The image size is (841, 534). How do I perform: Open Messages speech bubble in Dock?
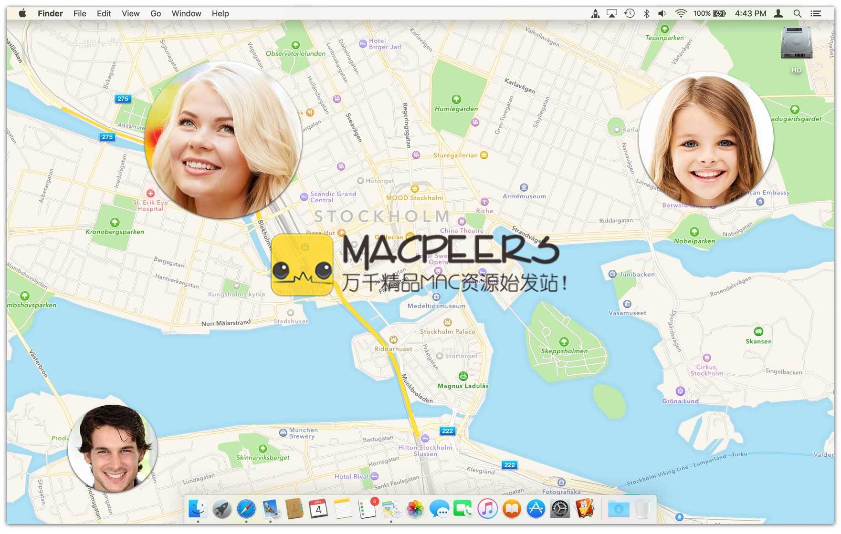pyautogui.click(x=439, y=509)
